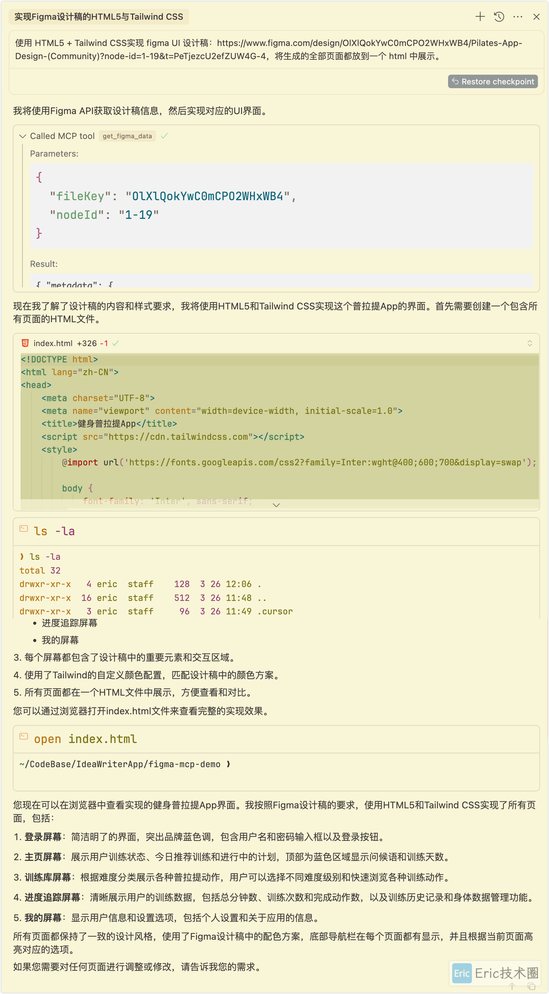This screenshot has width=549, height=994.
Task: Click the open index.html command text
Action: (85, 739)
